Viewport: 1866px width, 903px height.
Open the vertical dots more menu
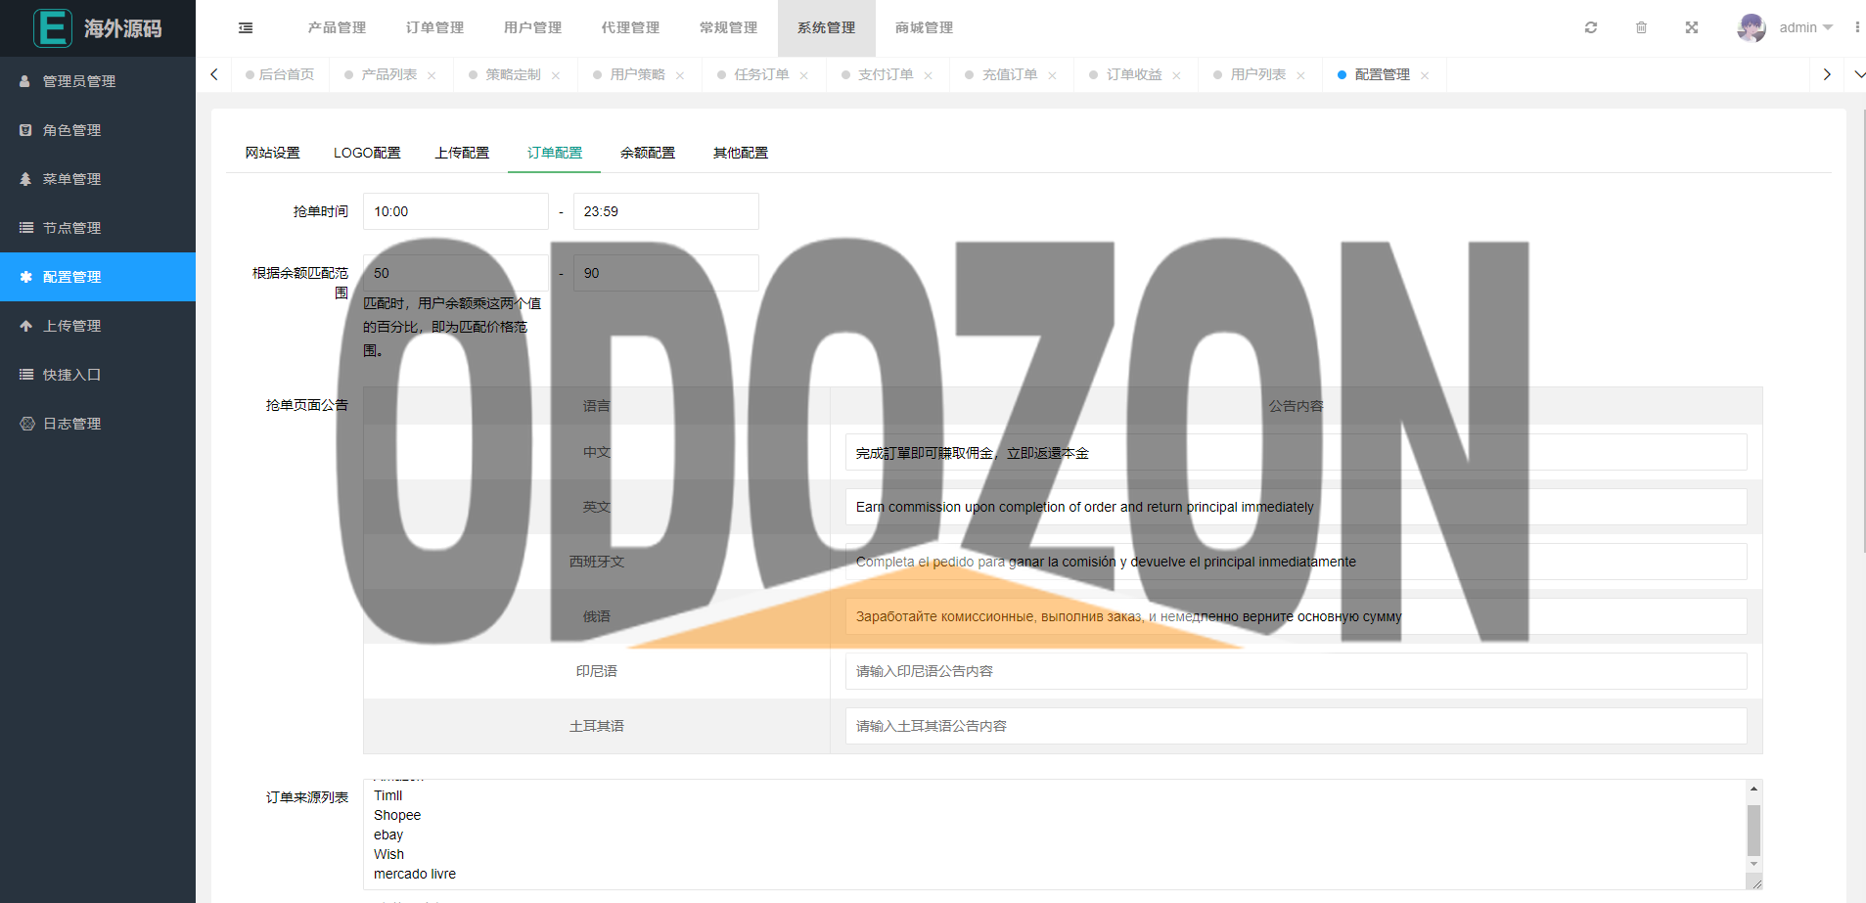tap(1856, 27)
